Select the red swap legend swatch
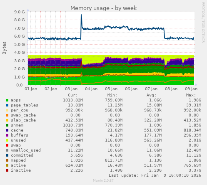This screenshot has height=185, width=207. pyautogui.click(x=7, y=145)
